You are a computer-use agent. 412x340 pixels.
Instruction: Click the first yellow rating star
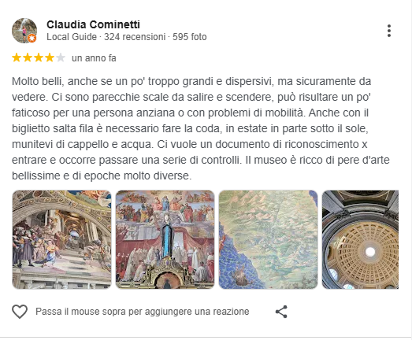(17, 57)
